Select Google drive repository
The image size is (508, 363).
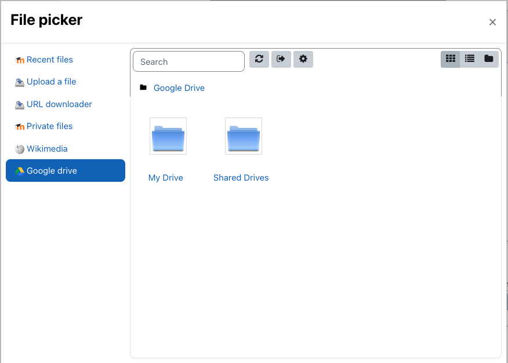(x=66, y=170)
